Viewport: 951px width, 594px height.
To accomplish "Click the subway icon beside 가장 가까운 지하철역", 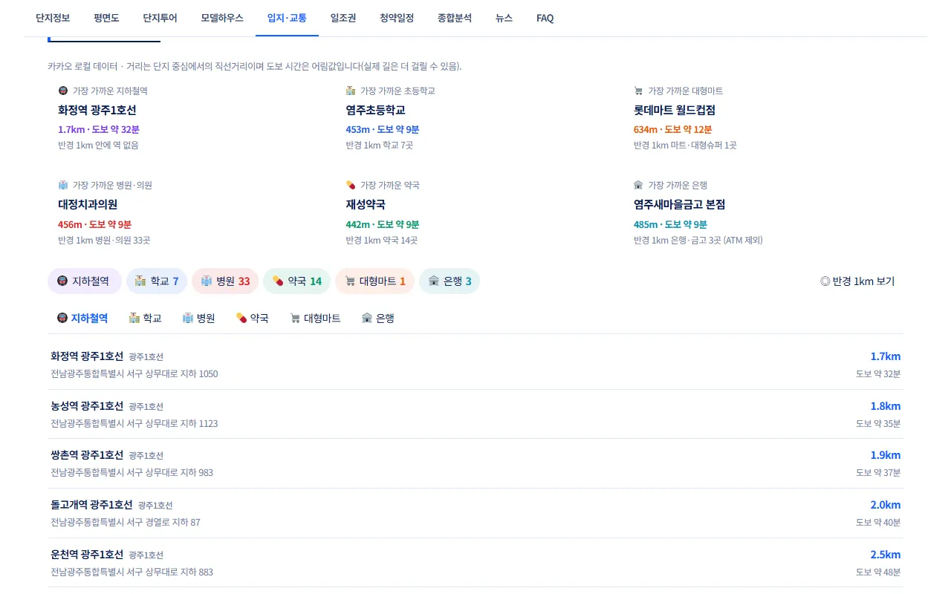I will click(x=63, y=91).
